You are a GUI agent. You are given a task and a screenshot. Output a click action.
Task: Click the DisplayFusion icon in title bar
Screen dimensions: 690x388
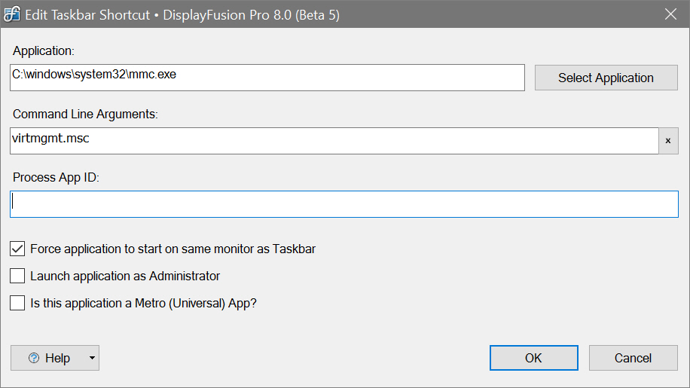tap(12, 14)
